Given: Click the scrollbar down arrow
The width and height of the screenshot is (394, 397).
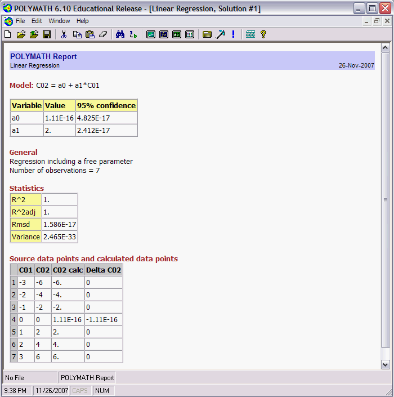Looking at the screenshot, I should coord(386,364).
